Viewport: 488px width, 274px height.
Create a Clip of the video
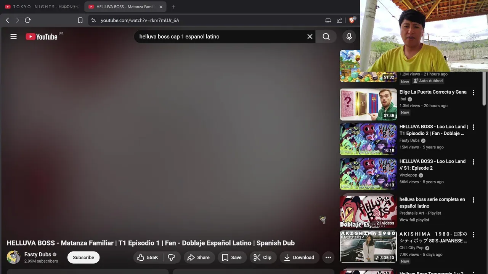pos(263,258)
